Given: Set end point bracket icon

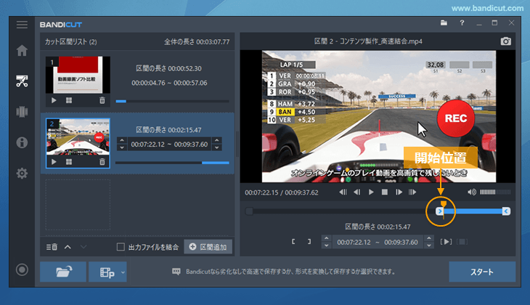Looking at the screenshot, I should click(309, 241).
